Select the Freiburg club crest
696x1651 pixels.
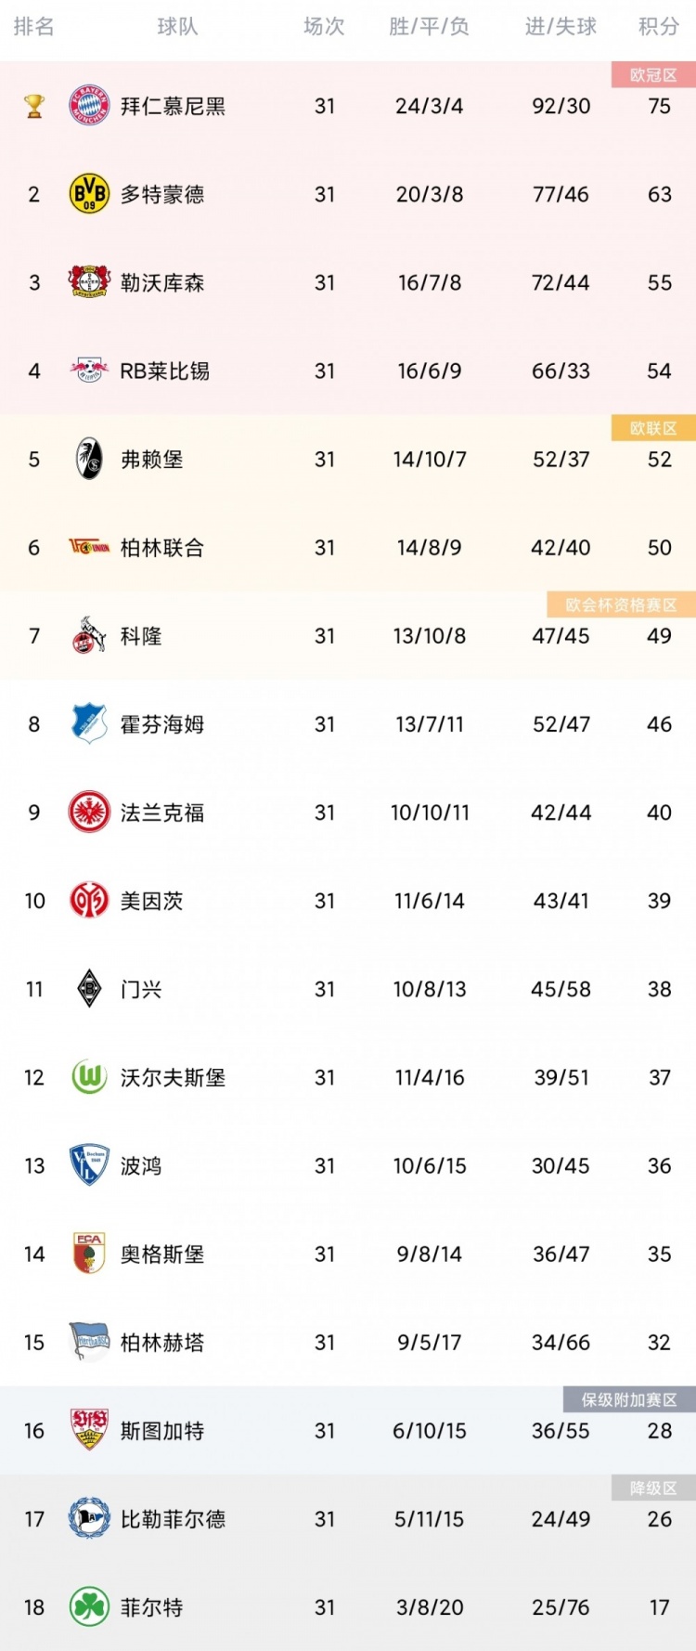89,459
